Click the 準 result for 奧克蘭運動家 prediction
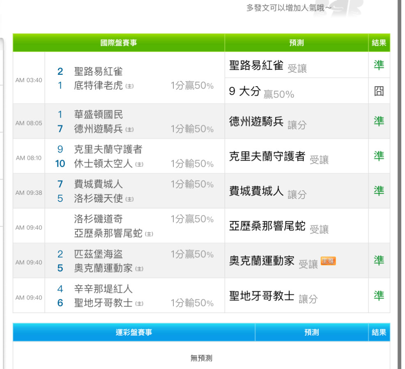Image resolution: width=405 pixels, height=369 pixels. (x=379, y=261)
